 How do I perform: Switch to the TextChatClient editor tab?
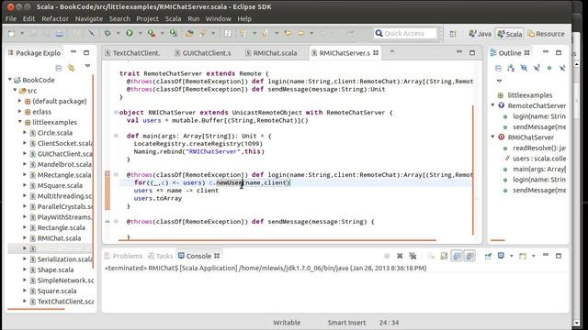pyautogui.click(x=132, y=53)
